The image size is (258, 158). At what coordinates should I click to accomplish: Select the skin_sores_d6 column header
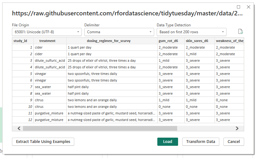coord(199,41)
